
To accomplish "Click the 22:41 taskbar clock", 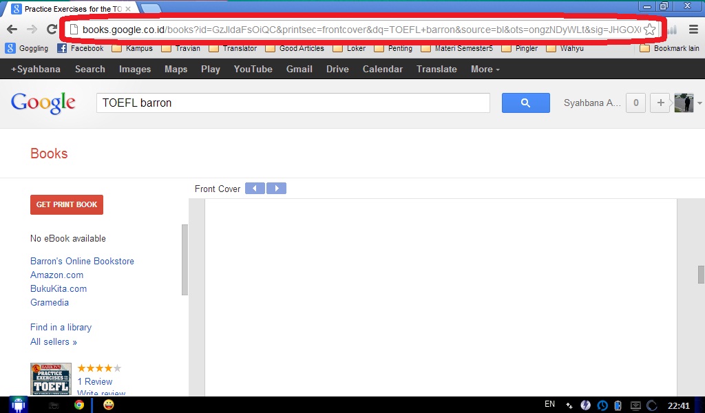I will [x=678, y=405].
